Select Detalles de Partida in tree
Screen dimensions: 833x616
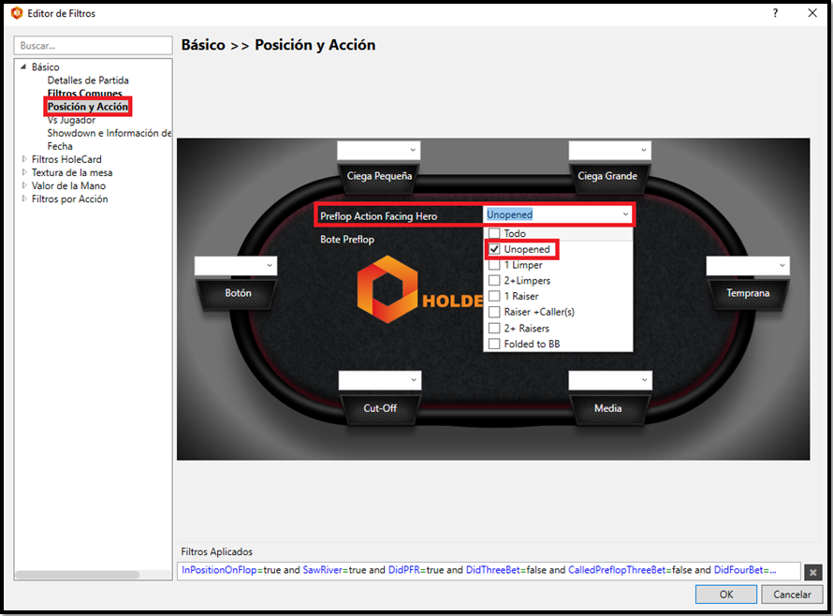[88, 81]
